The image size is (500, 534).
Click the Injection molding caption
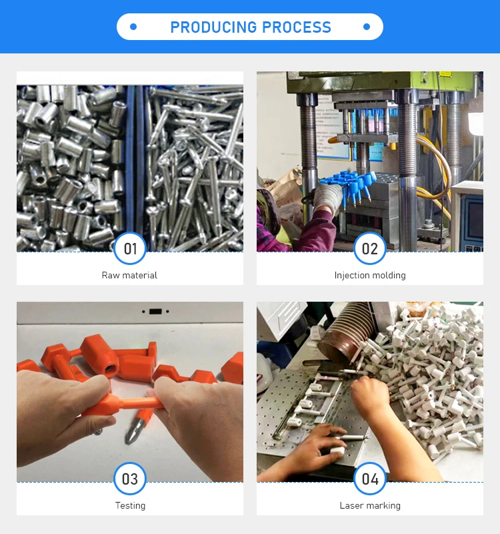370,275
